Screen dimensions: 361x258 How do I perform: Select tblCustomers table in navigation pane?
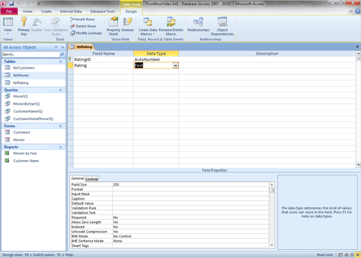pyautogui.click(x=24, y=68)
